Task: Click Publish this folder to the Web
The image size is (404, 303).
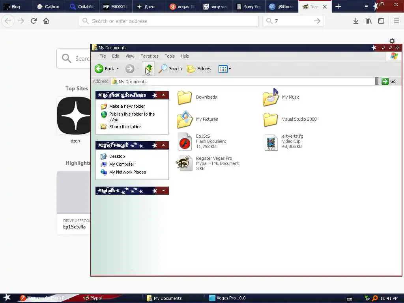Action: (132, 117)
